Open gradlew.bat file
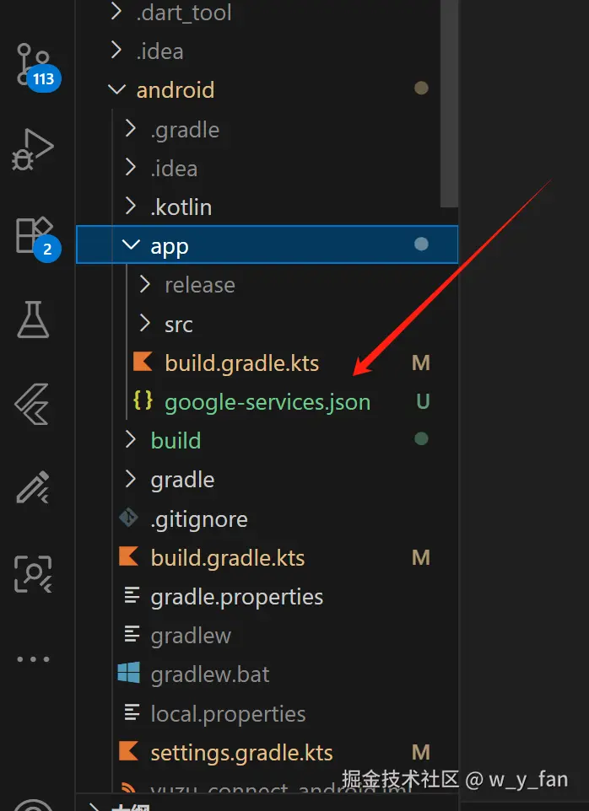 point(209,674)
